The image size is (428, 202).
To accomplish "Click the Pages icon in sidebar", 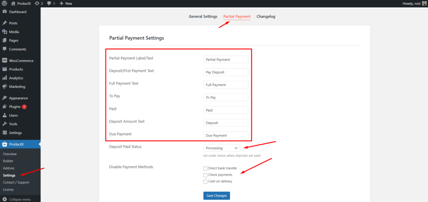I will pyautogui.click(x=4, y=40).
